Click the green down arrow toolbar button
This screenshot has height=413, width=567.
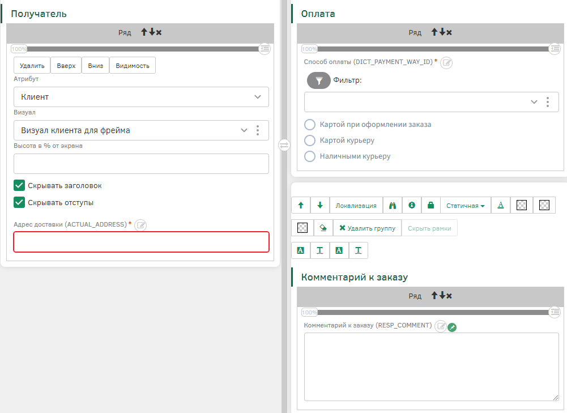point(320,206)
